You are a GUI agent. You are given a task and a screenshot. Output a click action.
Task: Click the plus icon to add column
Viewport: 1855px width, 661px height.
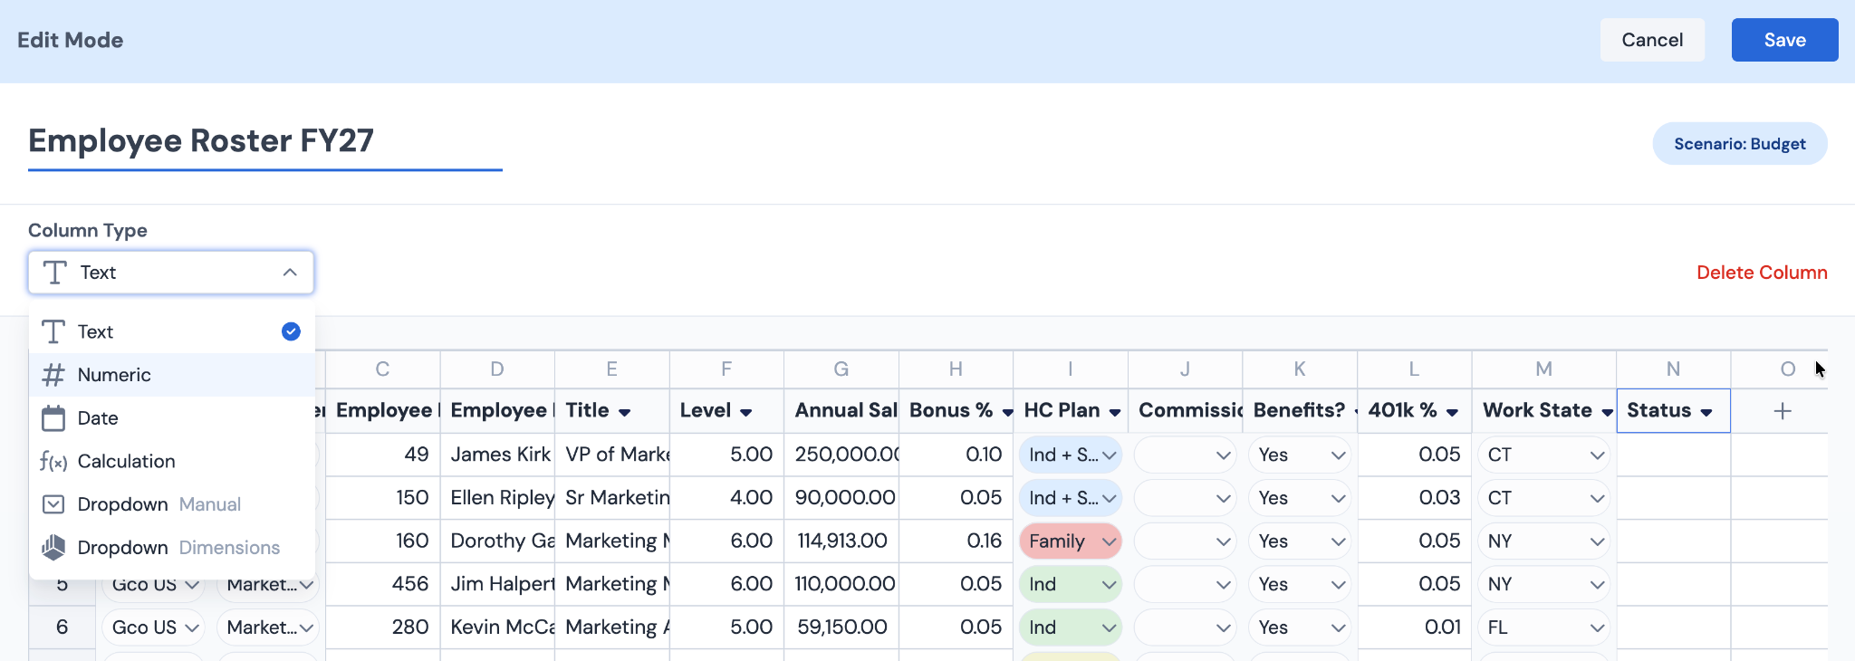pyautogui.click(x=1783, y=411)
